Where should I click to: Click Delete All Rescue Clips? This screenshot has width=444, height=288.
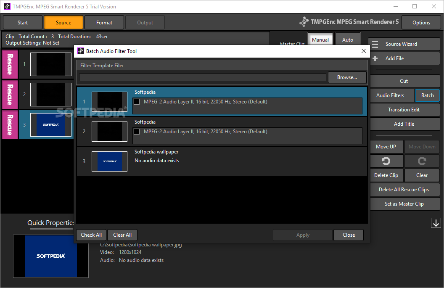tap(404, 190)
